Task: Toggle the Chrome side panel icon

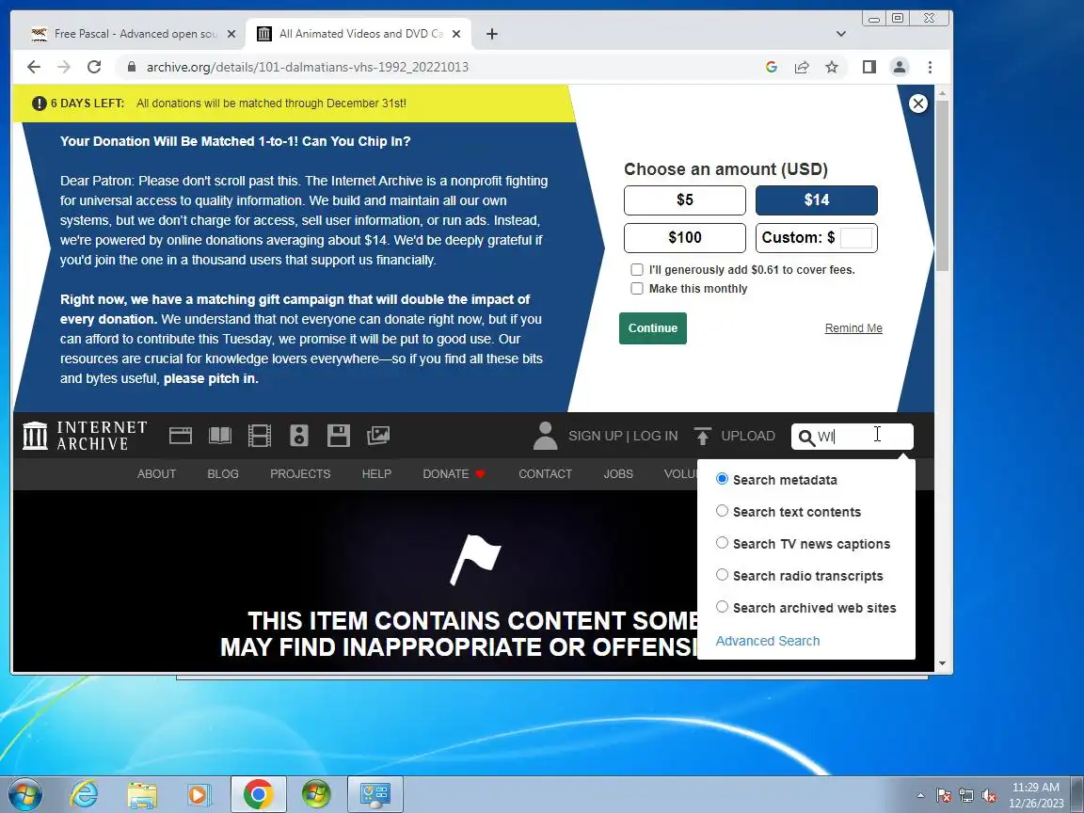Action: (869, 67)
